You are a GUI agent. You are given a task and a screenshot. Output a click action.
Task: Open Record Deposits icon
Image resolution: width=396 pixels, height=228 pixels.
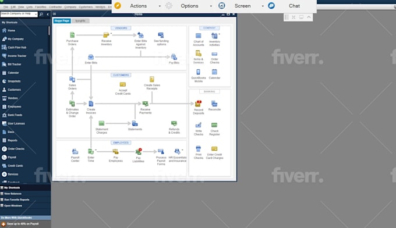tap(199, 104)
